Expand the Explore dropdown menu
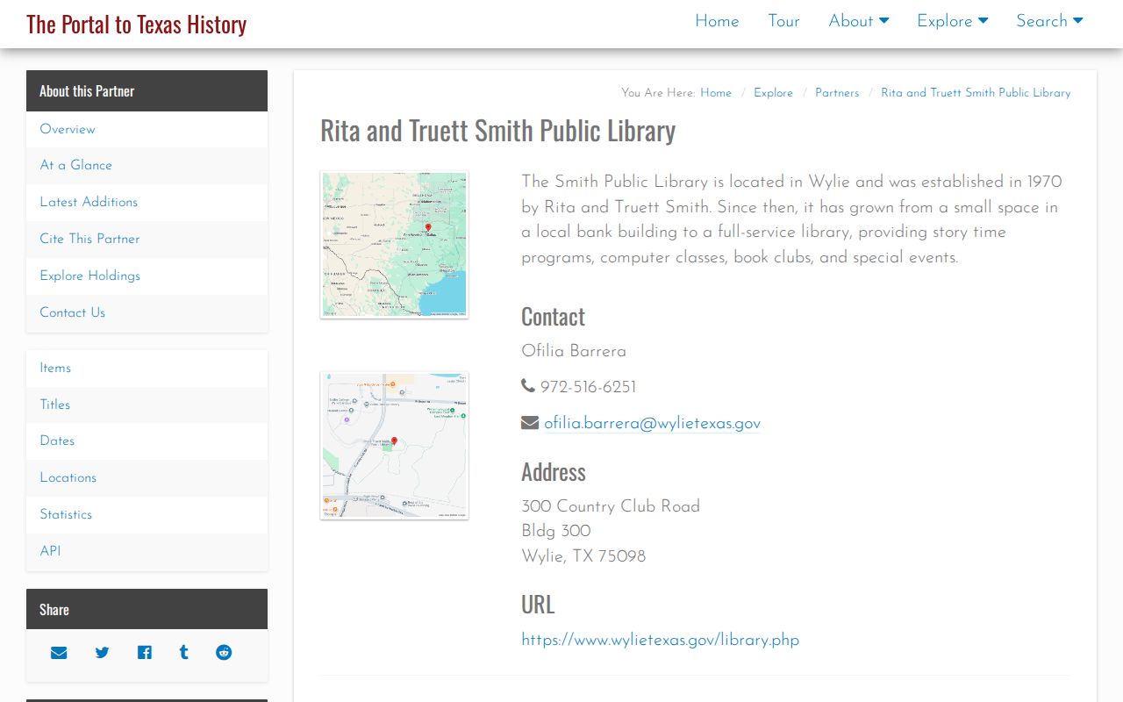 click(953, 21)
